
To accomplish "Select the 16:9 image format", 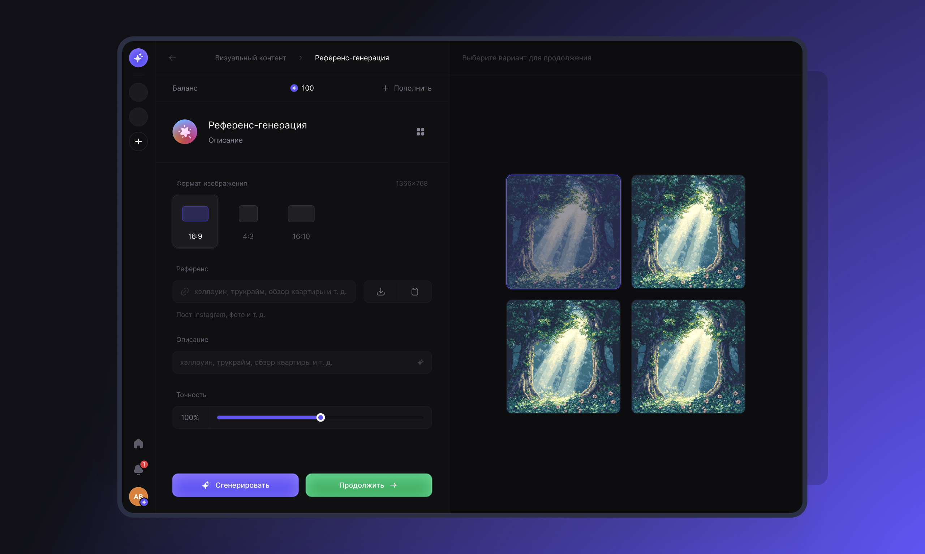I will [195, 221].
